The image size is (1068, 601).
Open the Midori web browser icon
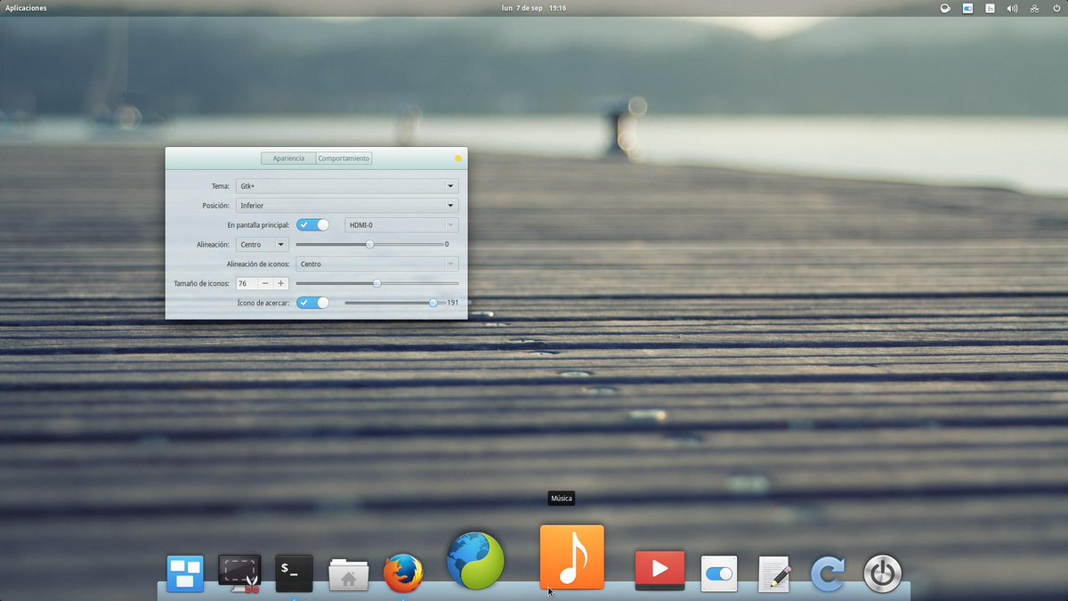(x=475, y=561)
